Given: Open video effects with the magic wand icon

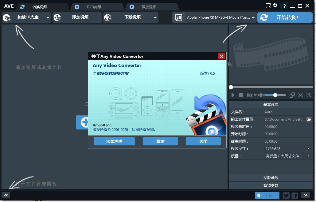Looking at the screenshot, I should click(309, 95).
